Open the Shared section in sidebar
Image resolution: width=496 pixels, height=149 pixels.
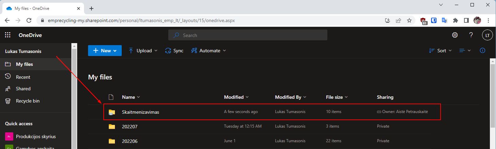pos(23,89)
